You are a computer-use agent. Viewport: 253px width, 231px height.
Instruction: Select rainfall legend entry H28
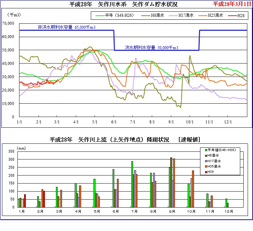point(209,172)
